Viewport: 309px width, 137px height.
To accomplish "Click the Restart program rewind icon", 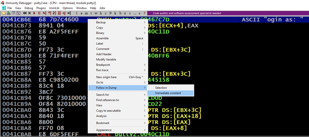I will coord(25,13).
